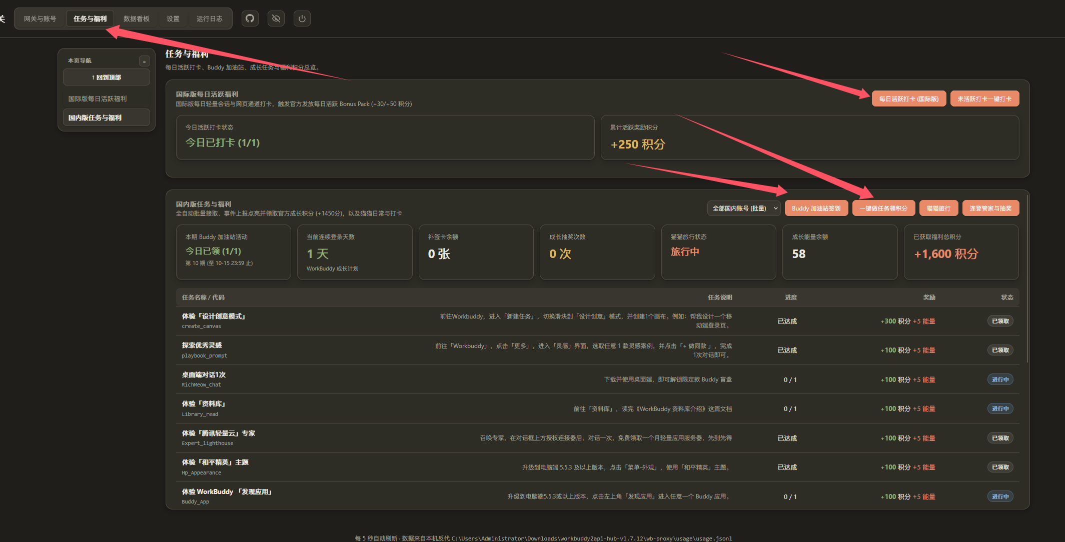Screen dimensions: 1065x542
Task: Click the 任务名称 / 代码 column header
Action: 203,297
